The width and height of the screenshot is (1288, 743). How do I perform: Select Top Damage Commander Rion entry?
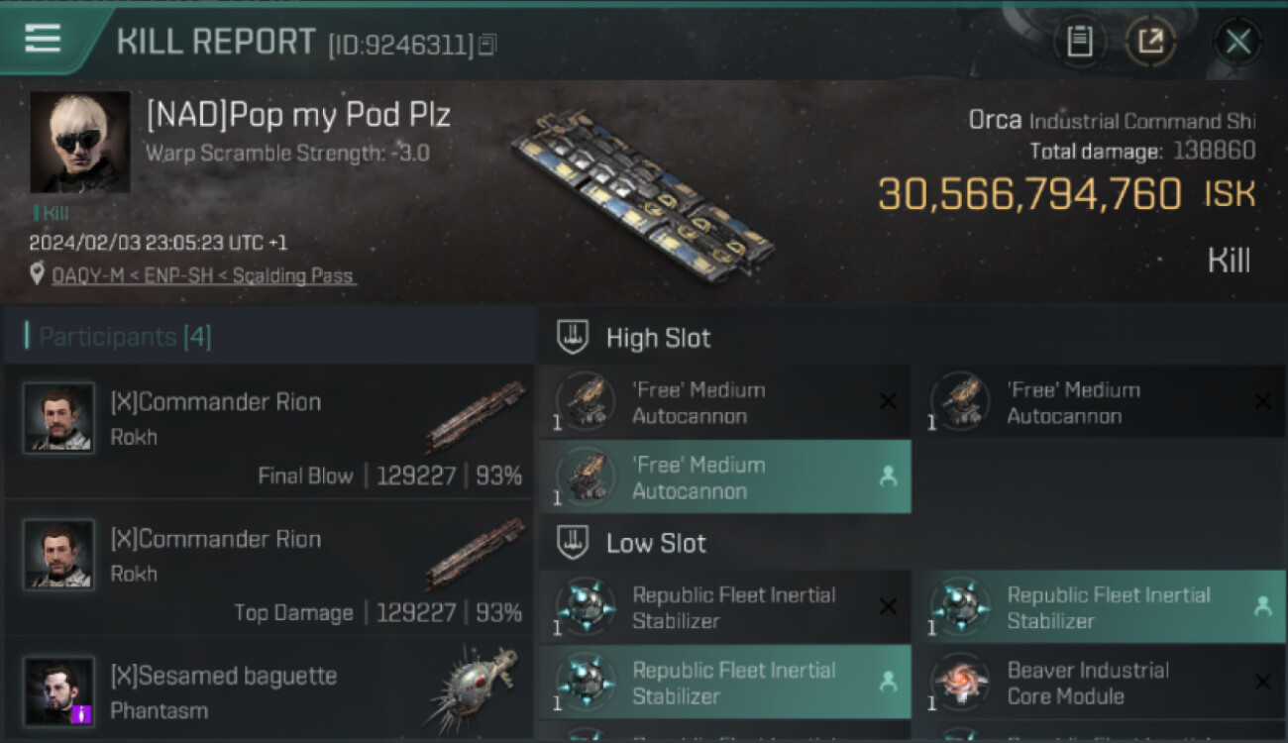pos(269,569)
